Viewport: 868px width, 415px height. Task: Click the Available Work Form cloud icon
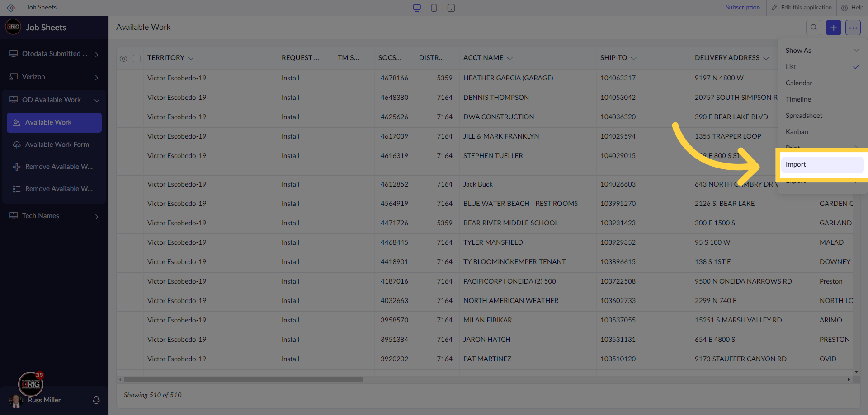coord(17,145)
